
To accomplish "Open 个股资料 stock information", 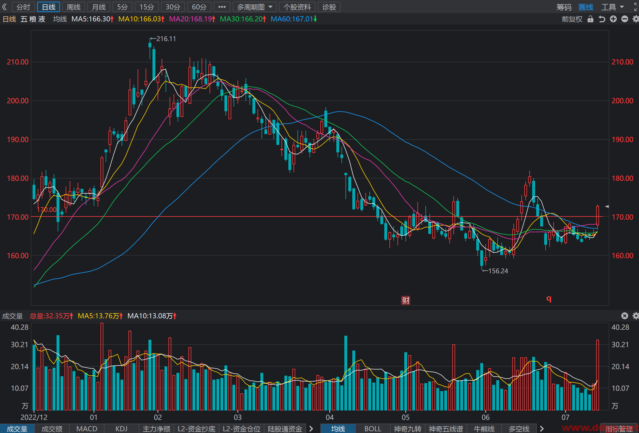I will point(297,7).
